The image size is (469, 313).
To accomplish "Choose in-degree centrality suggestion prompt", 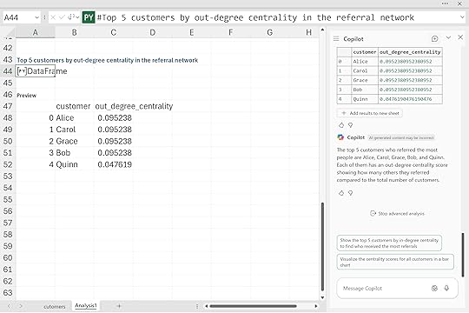I will click(x=389, y=243).
